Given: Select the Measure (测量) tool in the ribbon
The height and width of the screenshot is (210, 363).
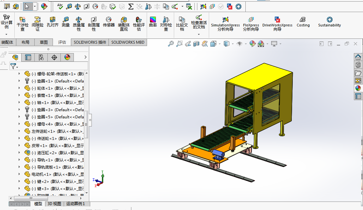Looking at the screenshot, I should coord(66,22).
